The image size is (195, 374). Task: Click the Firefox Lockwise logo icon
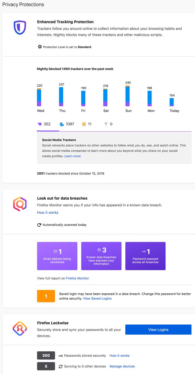coord(20,328)
